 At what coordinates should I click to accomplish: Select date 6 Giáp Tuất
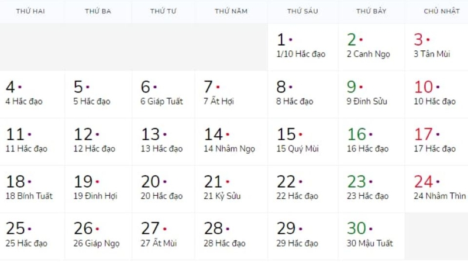click(x=163, y=94)
